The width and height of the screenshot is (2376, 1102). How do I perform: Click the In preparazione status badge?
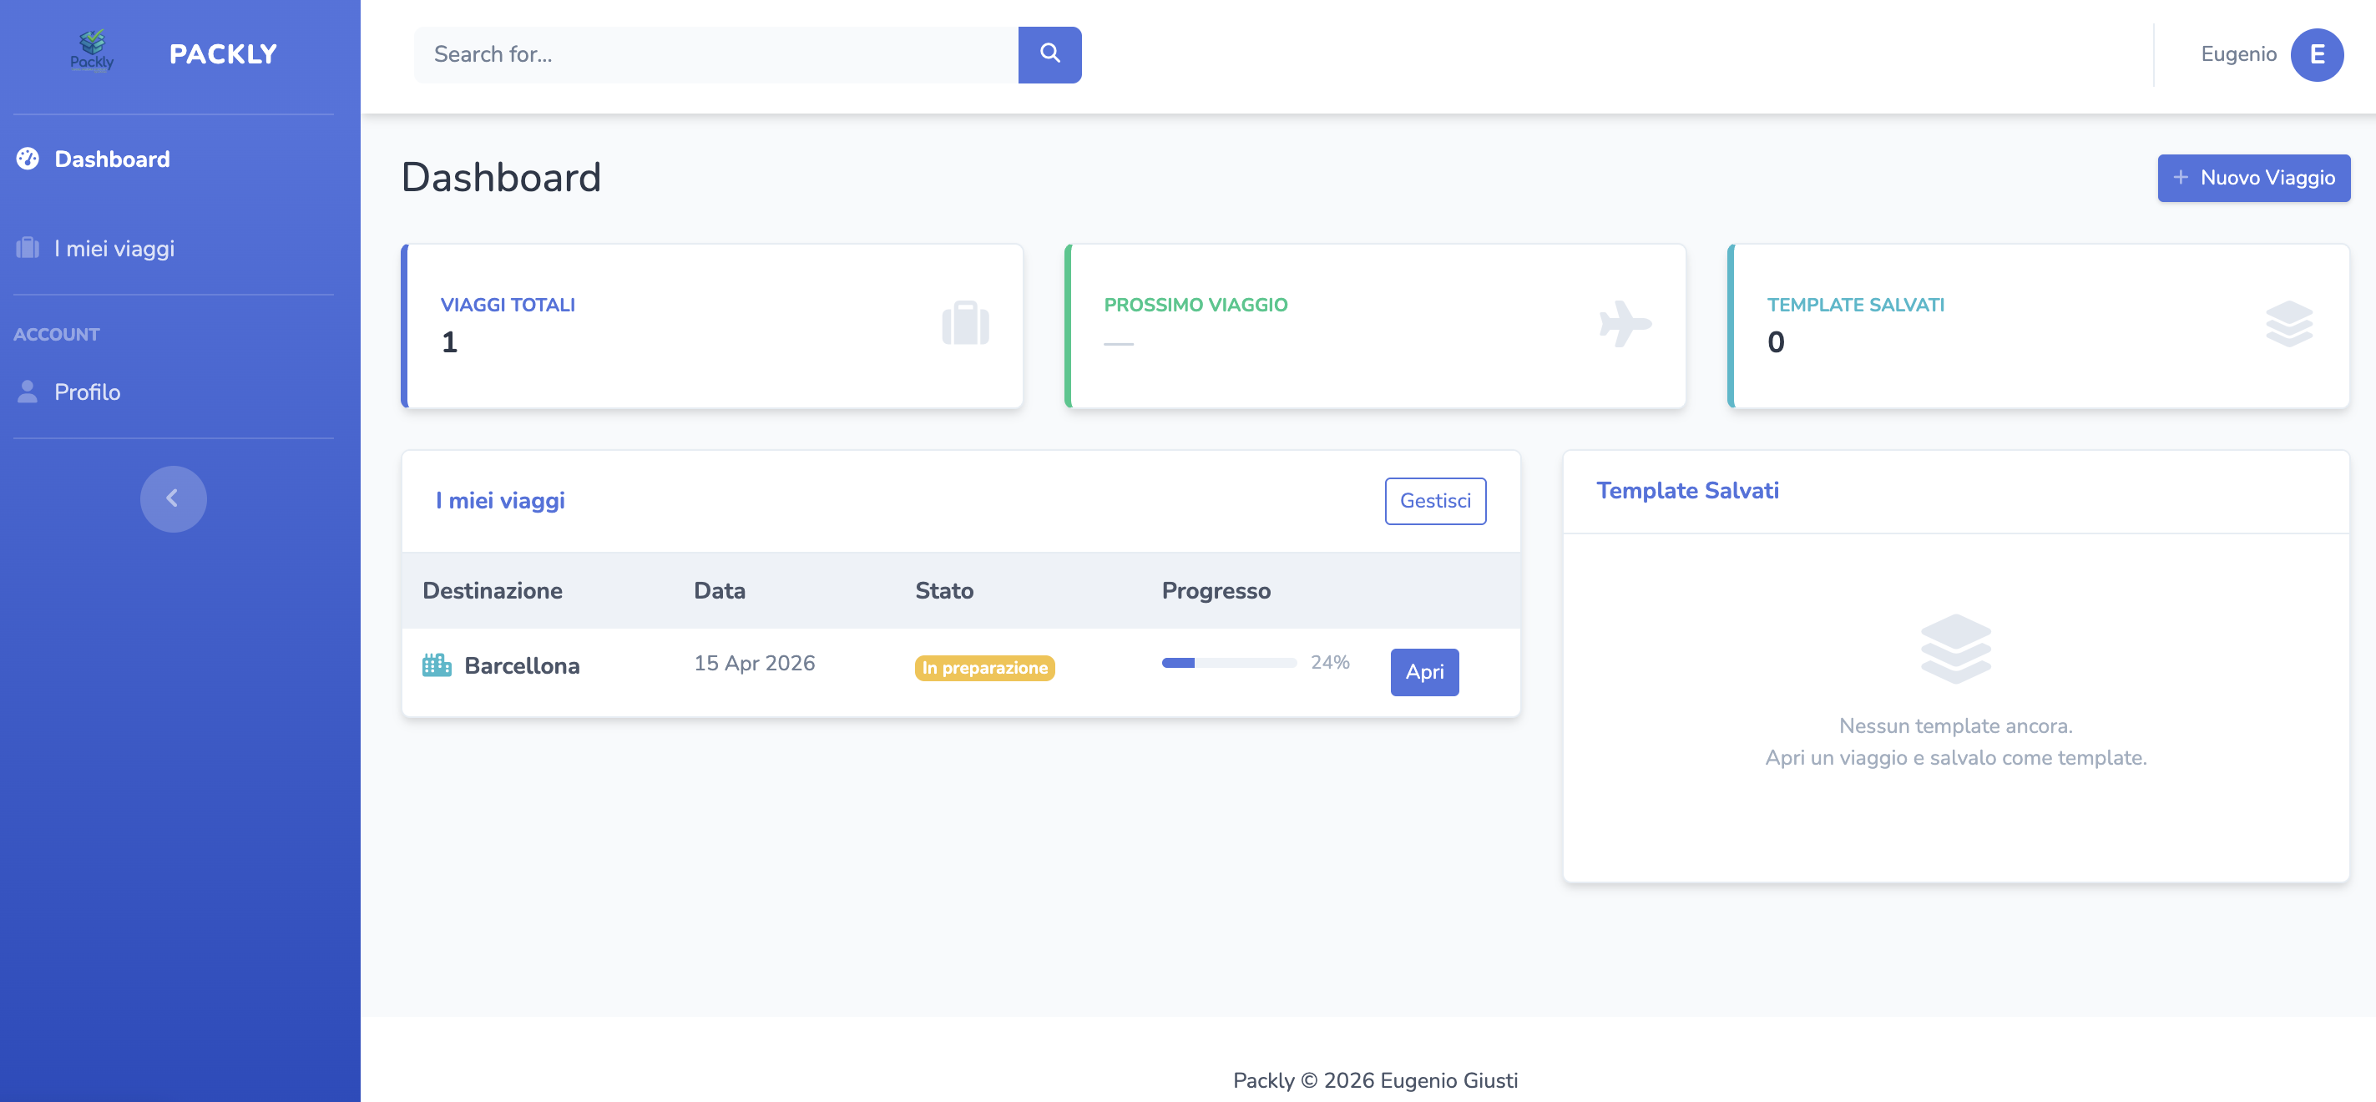[x=983, y=667]
